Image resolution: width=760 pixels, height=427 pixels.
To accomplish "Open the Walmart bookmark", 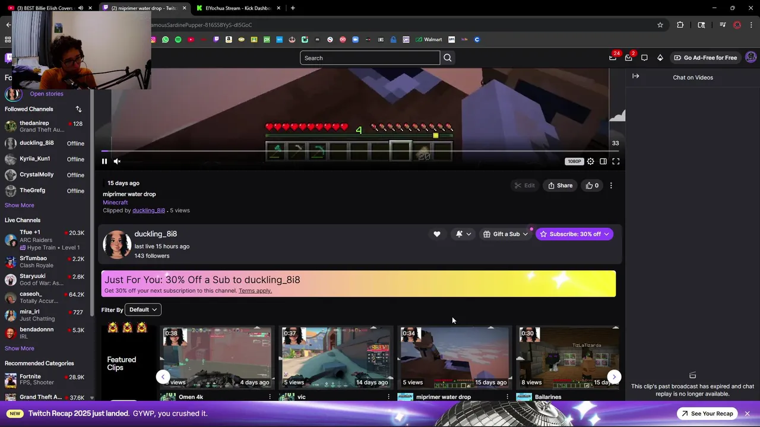I will click(x=428, y=40).
